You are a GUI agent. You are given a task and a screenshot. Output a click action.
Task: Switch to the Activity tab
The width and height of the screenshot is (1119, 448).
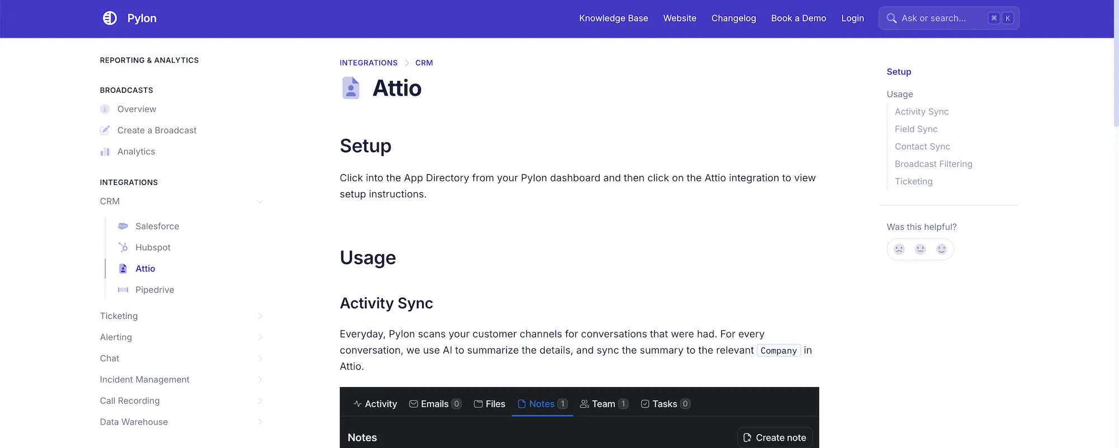(375, 404)
